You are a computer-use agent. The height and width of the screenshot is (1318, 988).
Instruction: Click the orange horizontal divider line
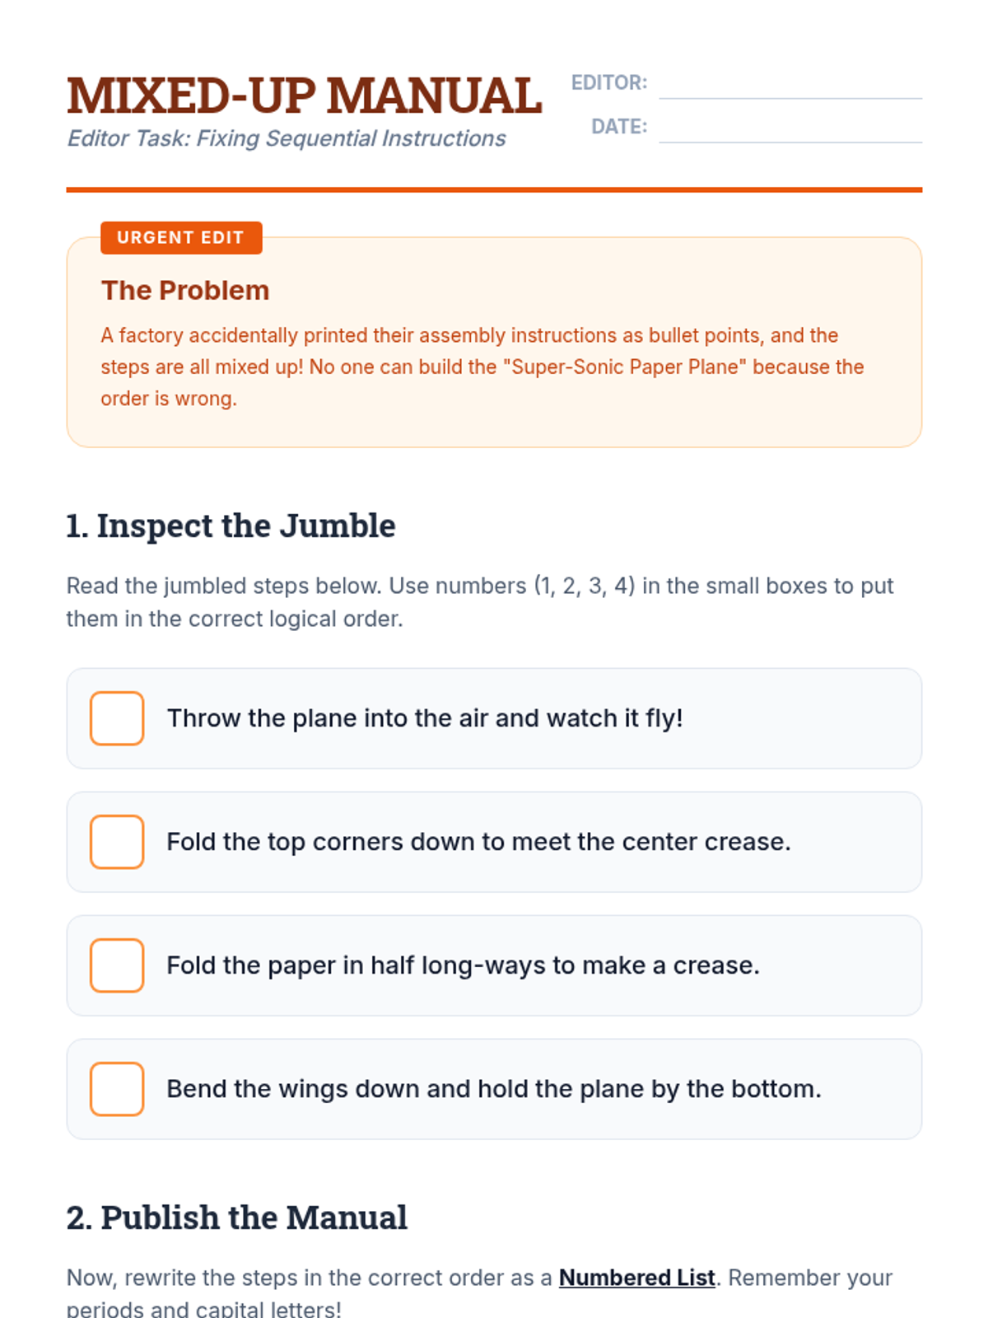[494, 189]
